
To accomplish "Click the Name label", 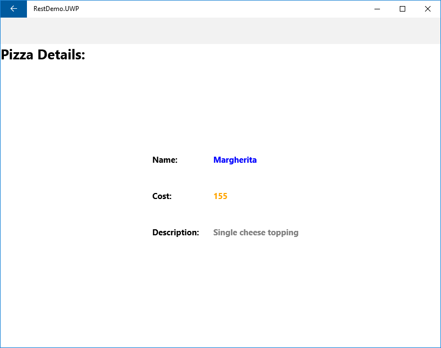I will click(164, 159).
